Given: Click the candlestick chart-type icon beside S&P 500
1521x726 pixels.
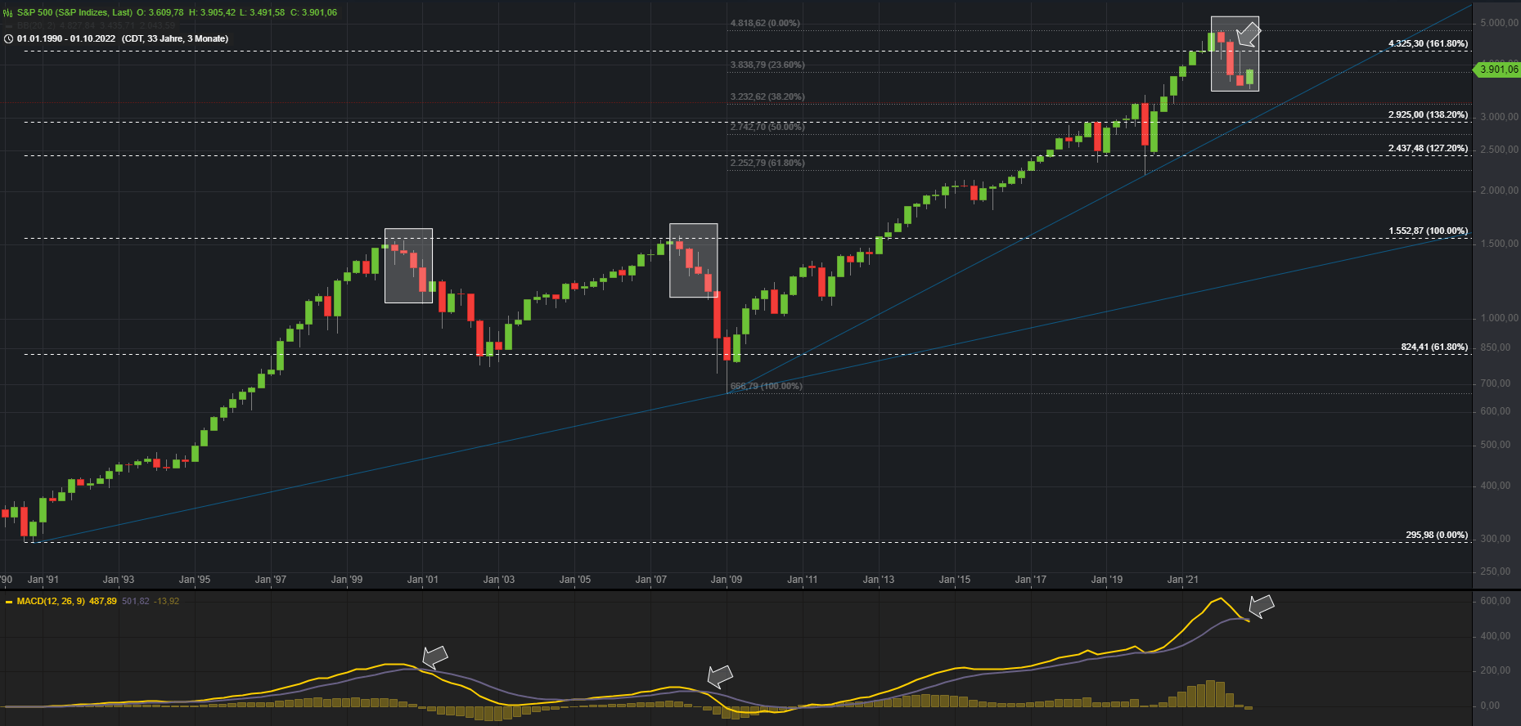Looking at the screenshot, I should 8,13.
